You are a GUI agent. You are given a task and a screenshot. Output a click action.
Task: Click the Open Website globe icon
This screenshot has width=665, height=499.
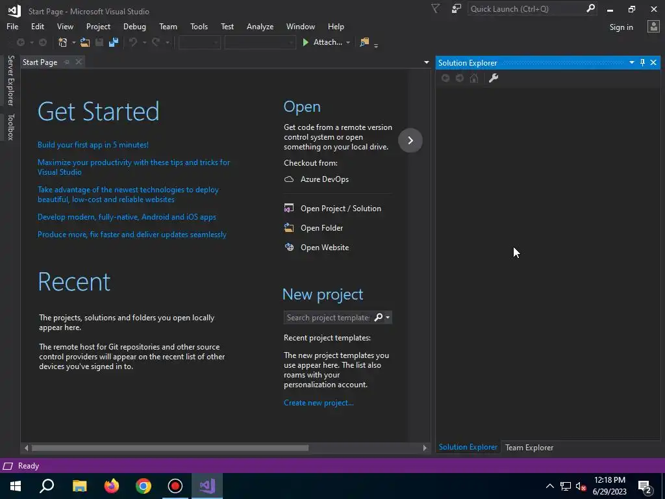[289, 248]
